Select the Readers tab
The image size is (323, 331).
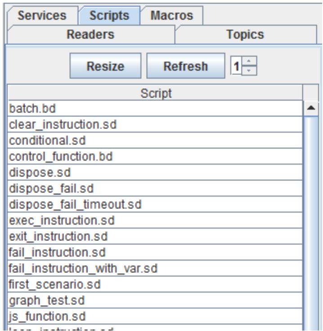click(91, 34)
